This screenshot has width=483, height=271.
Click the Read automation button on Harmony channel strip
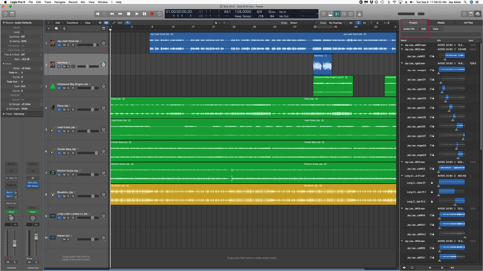11,212
